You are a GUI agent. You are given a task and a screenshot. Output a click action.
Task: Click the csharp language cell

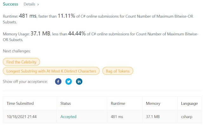click(x=187, y=117)
